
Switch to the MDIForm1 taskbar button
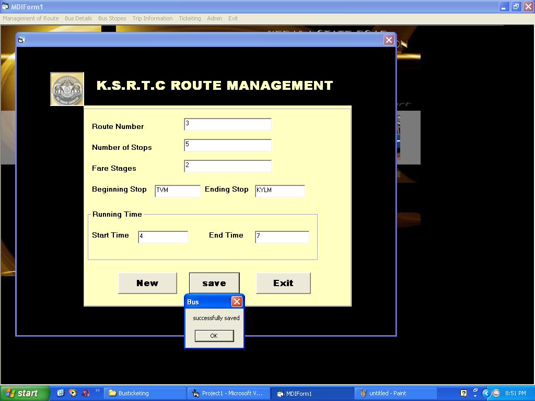[312, 394]
